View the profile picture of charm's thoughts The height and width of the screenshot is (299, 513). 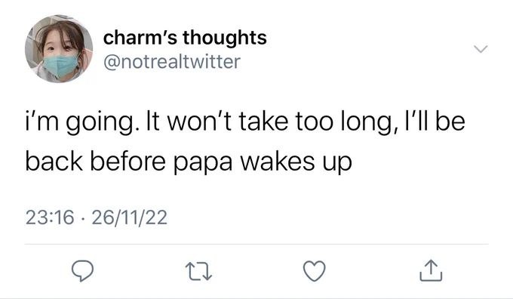point(59,49)
